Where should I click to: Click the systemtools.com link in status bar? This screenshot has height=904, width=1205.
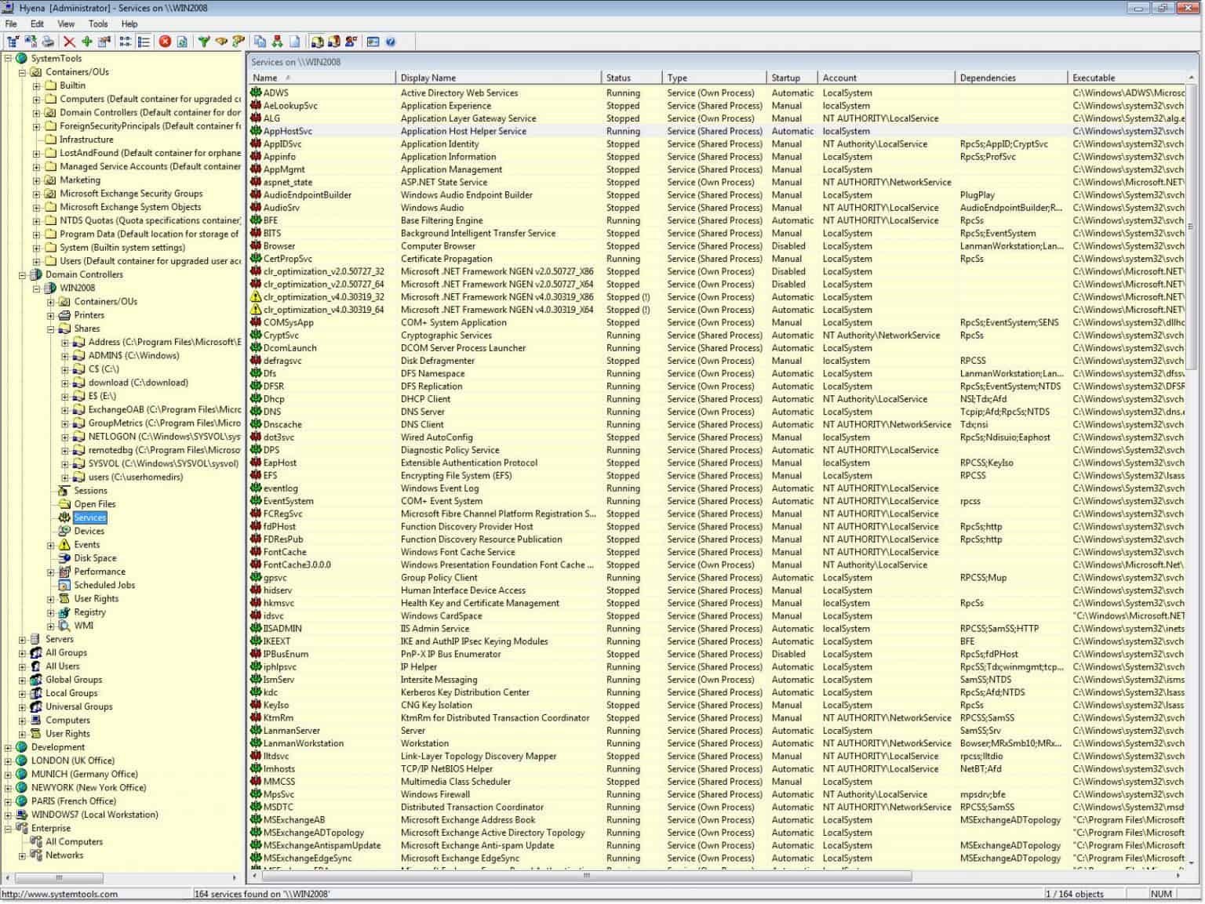pos(59,894)
